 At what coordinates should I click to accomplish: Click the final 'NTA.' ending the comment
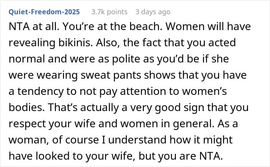pos(211,156)
